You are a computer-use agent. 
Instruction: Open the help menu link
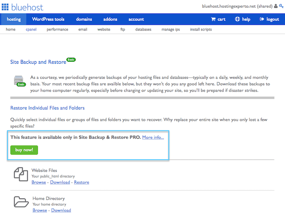pos(246,19)
